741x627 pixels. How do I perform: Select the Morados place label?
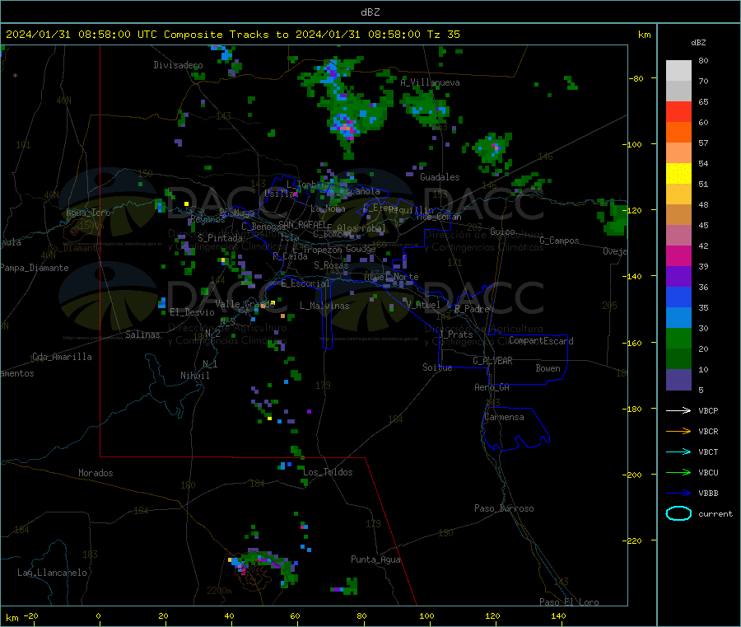[x=96, y=473]
